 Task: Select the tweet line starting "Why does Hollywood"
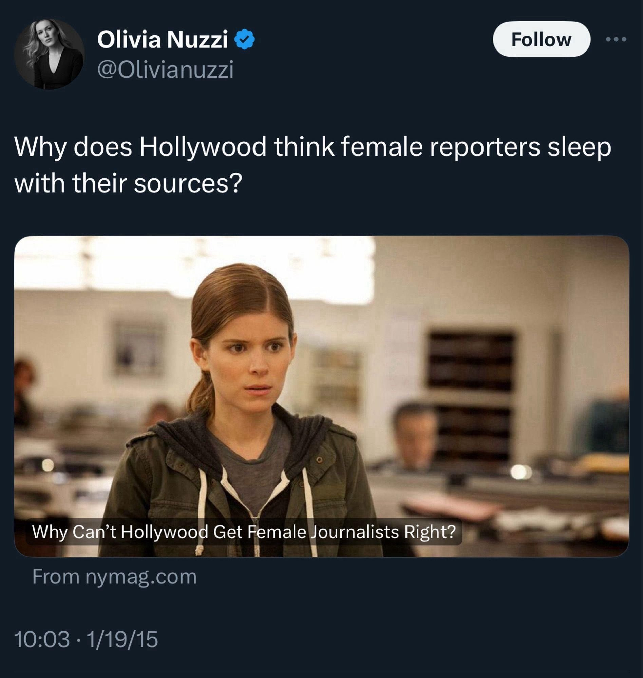312,147
